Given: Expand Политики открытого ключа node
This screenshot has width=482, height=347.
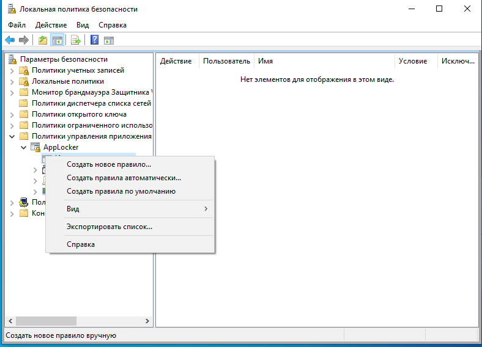Looking at the screenshot, I should point(12,115).
